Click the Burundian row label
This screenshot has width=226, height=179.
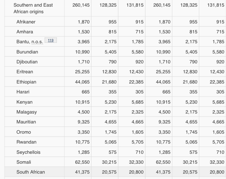pyautogui.click(x=27, y=52)
